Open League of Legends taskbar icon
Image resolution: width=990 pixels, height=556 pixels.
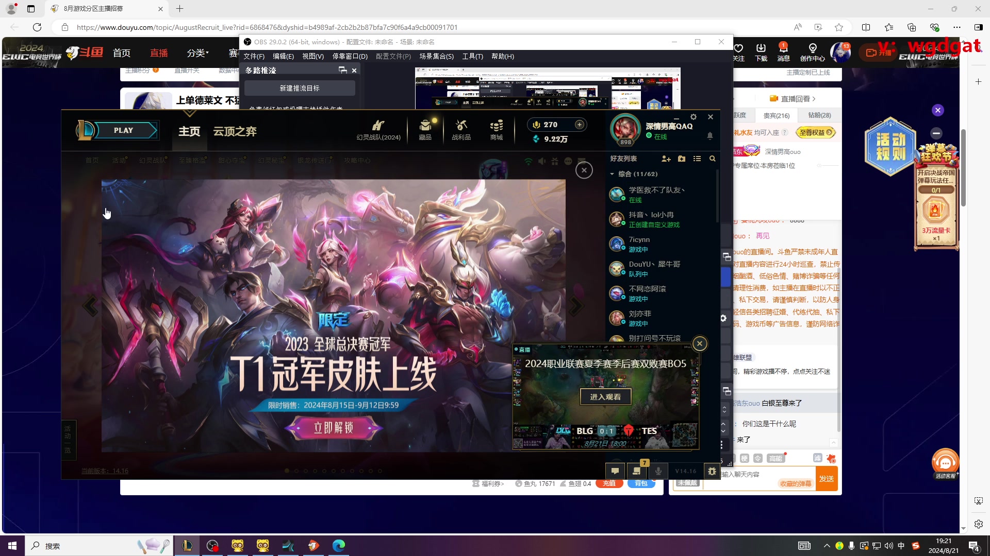click(187, 546)
